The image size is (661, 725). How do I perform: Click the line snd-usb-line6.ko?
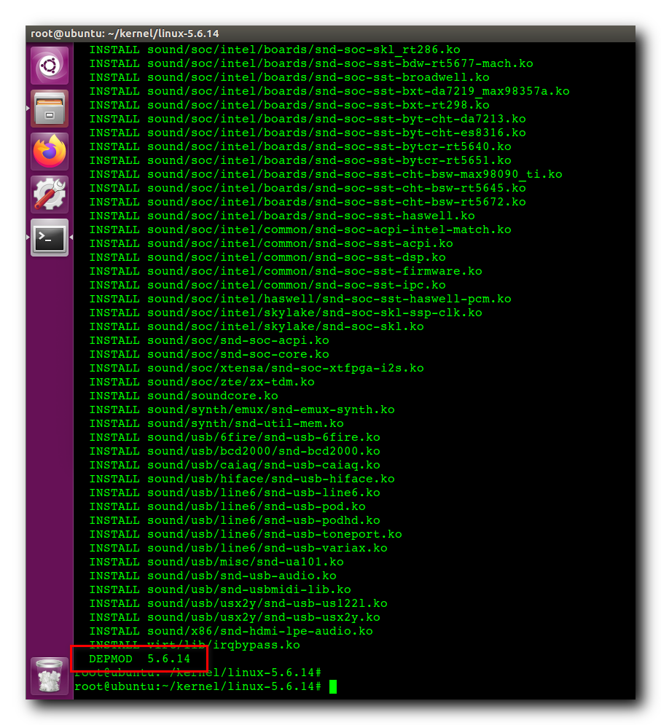235,493
